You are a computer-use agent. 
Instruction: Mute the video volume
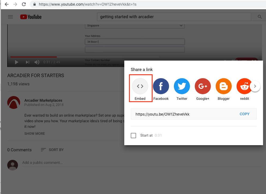37,62
